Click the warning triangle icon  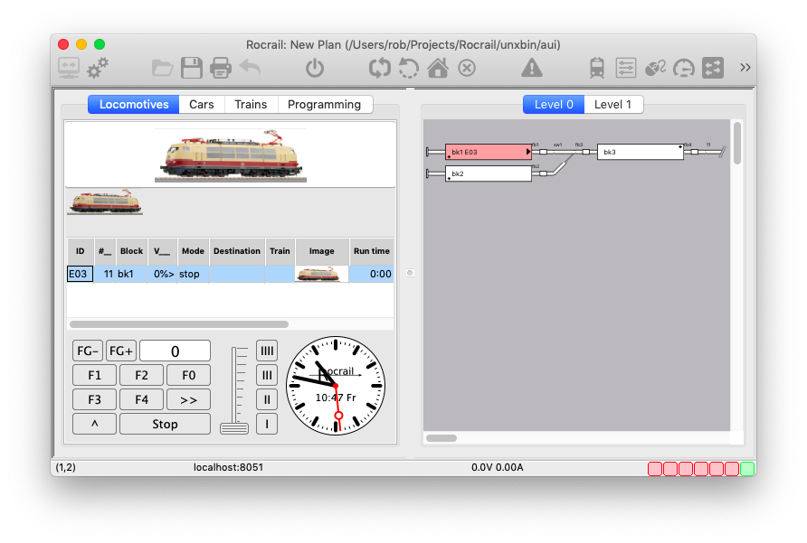[x=532, y=68]
